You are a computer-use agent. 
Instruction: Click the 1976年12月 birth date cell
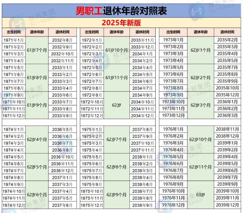[173, 204]
